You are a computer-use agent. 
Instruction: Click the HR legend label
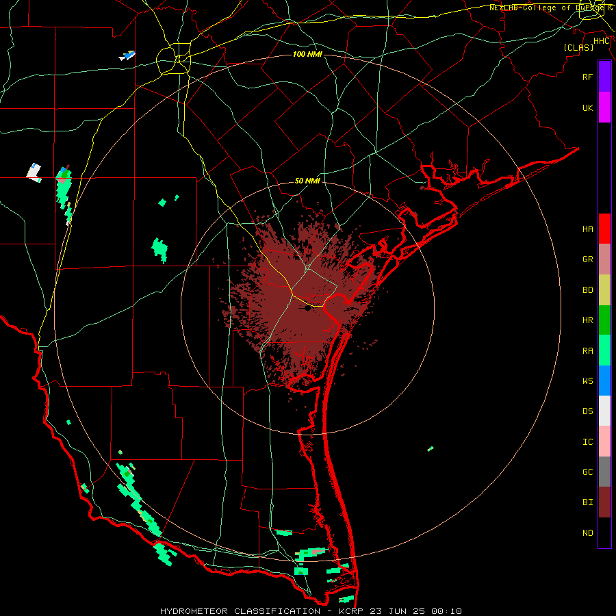587,320
